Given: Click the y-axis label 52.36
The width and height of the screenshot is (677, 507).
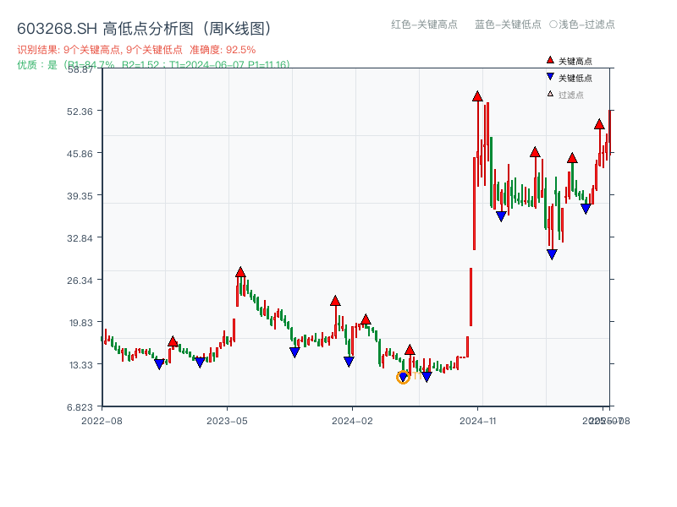Looking at the screenshot, I should [x=80, y=112].
